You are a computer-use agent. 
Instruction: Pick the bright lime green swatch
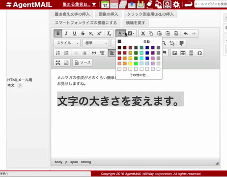pyautogui.click(x=136, y=63)
